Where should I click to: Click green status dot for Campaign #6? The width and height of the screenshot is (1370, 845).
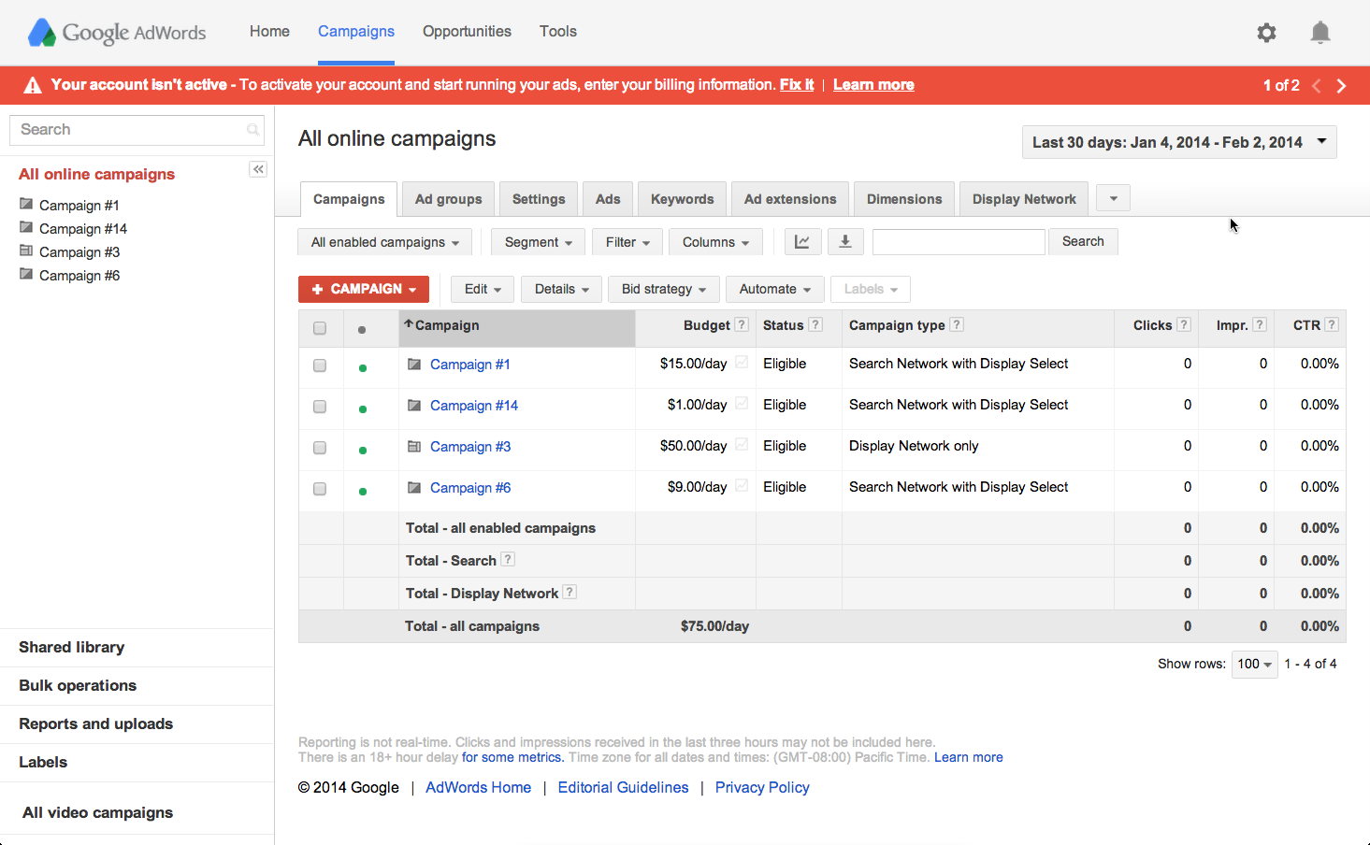click(x=363, y=491)
